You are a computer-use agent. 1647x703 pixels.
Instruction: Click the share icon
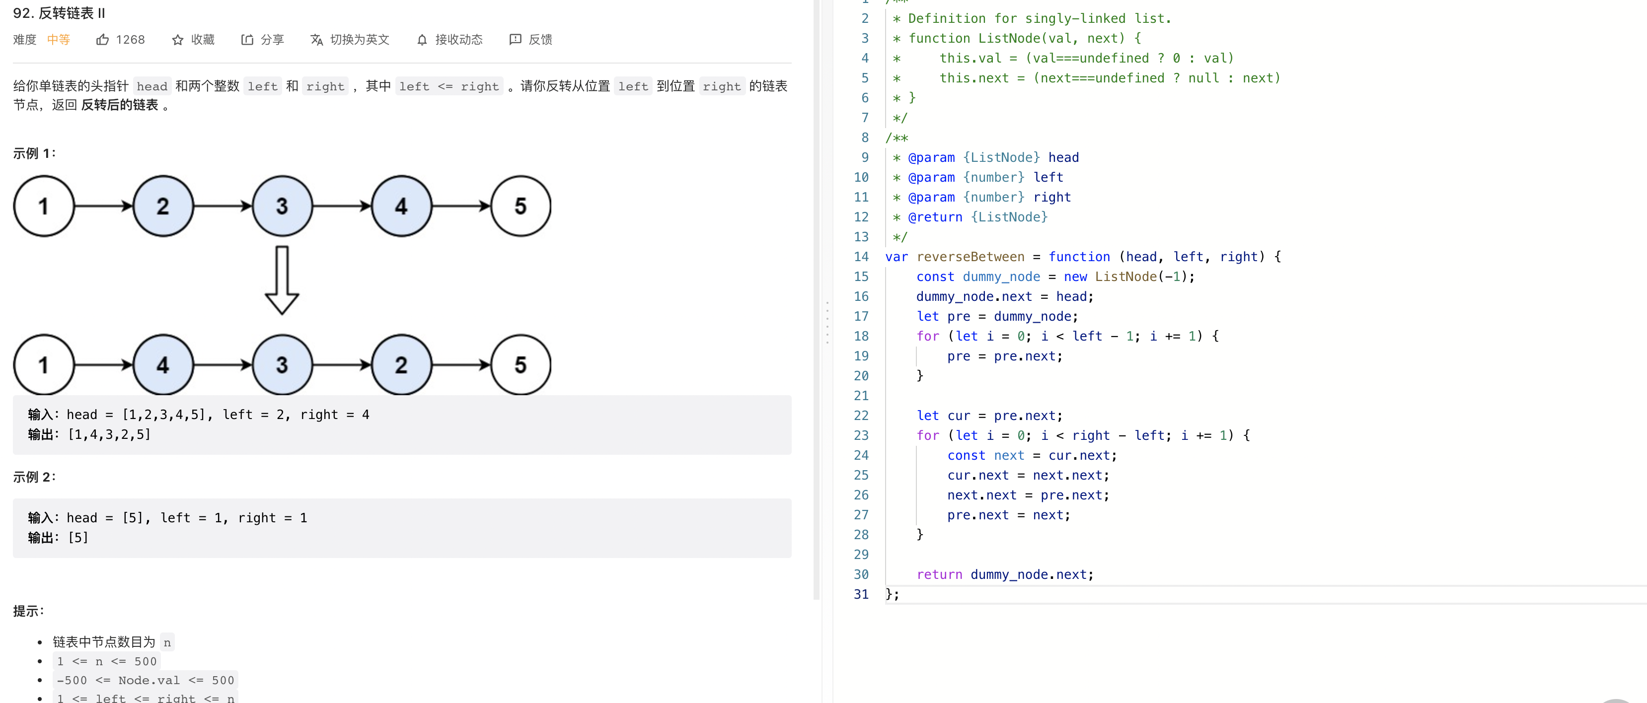point(247,40)
